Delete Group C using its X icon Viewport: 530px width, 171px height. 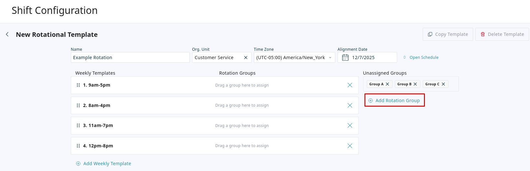coord(443,84)
